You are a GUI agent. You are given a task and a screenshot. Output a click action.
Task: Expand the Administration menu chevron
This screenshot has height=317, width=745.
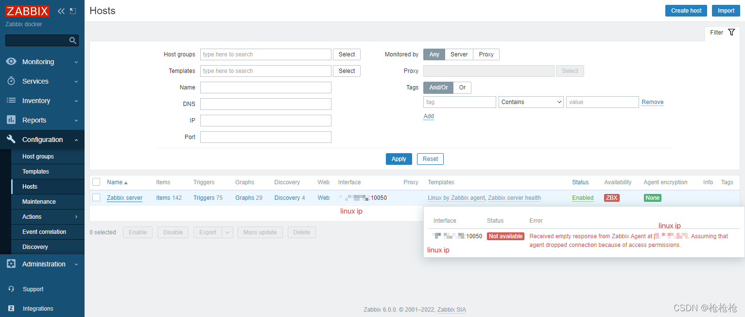[x=76, y=264]
